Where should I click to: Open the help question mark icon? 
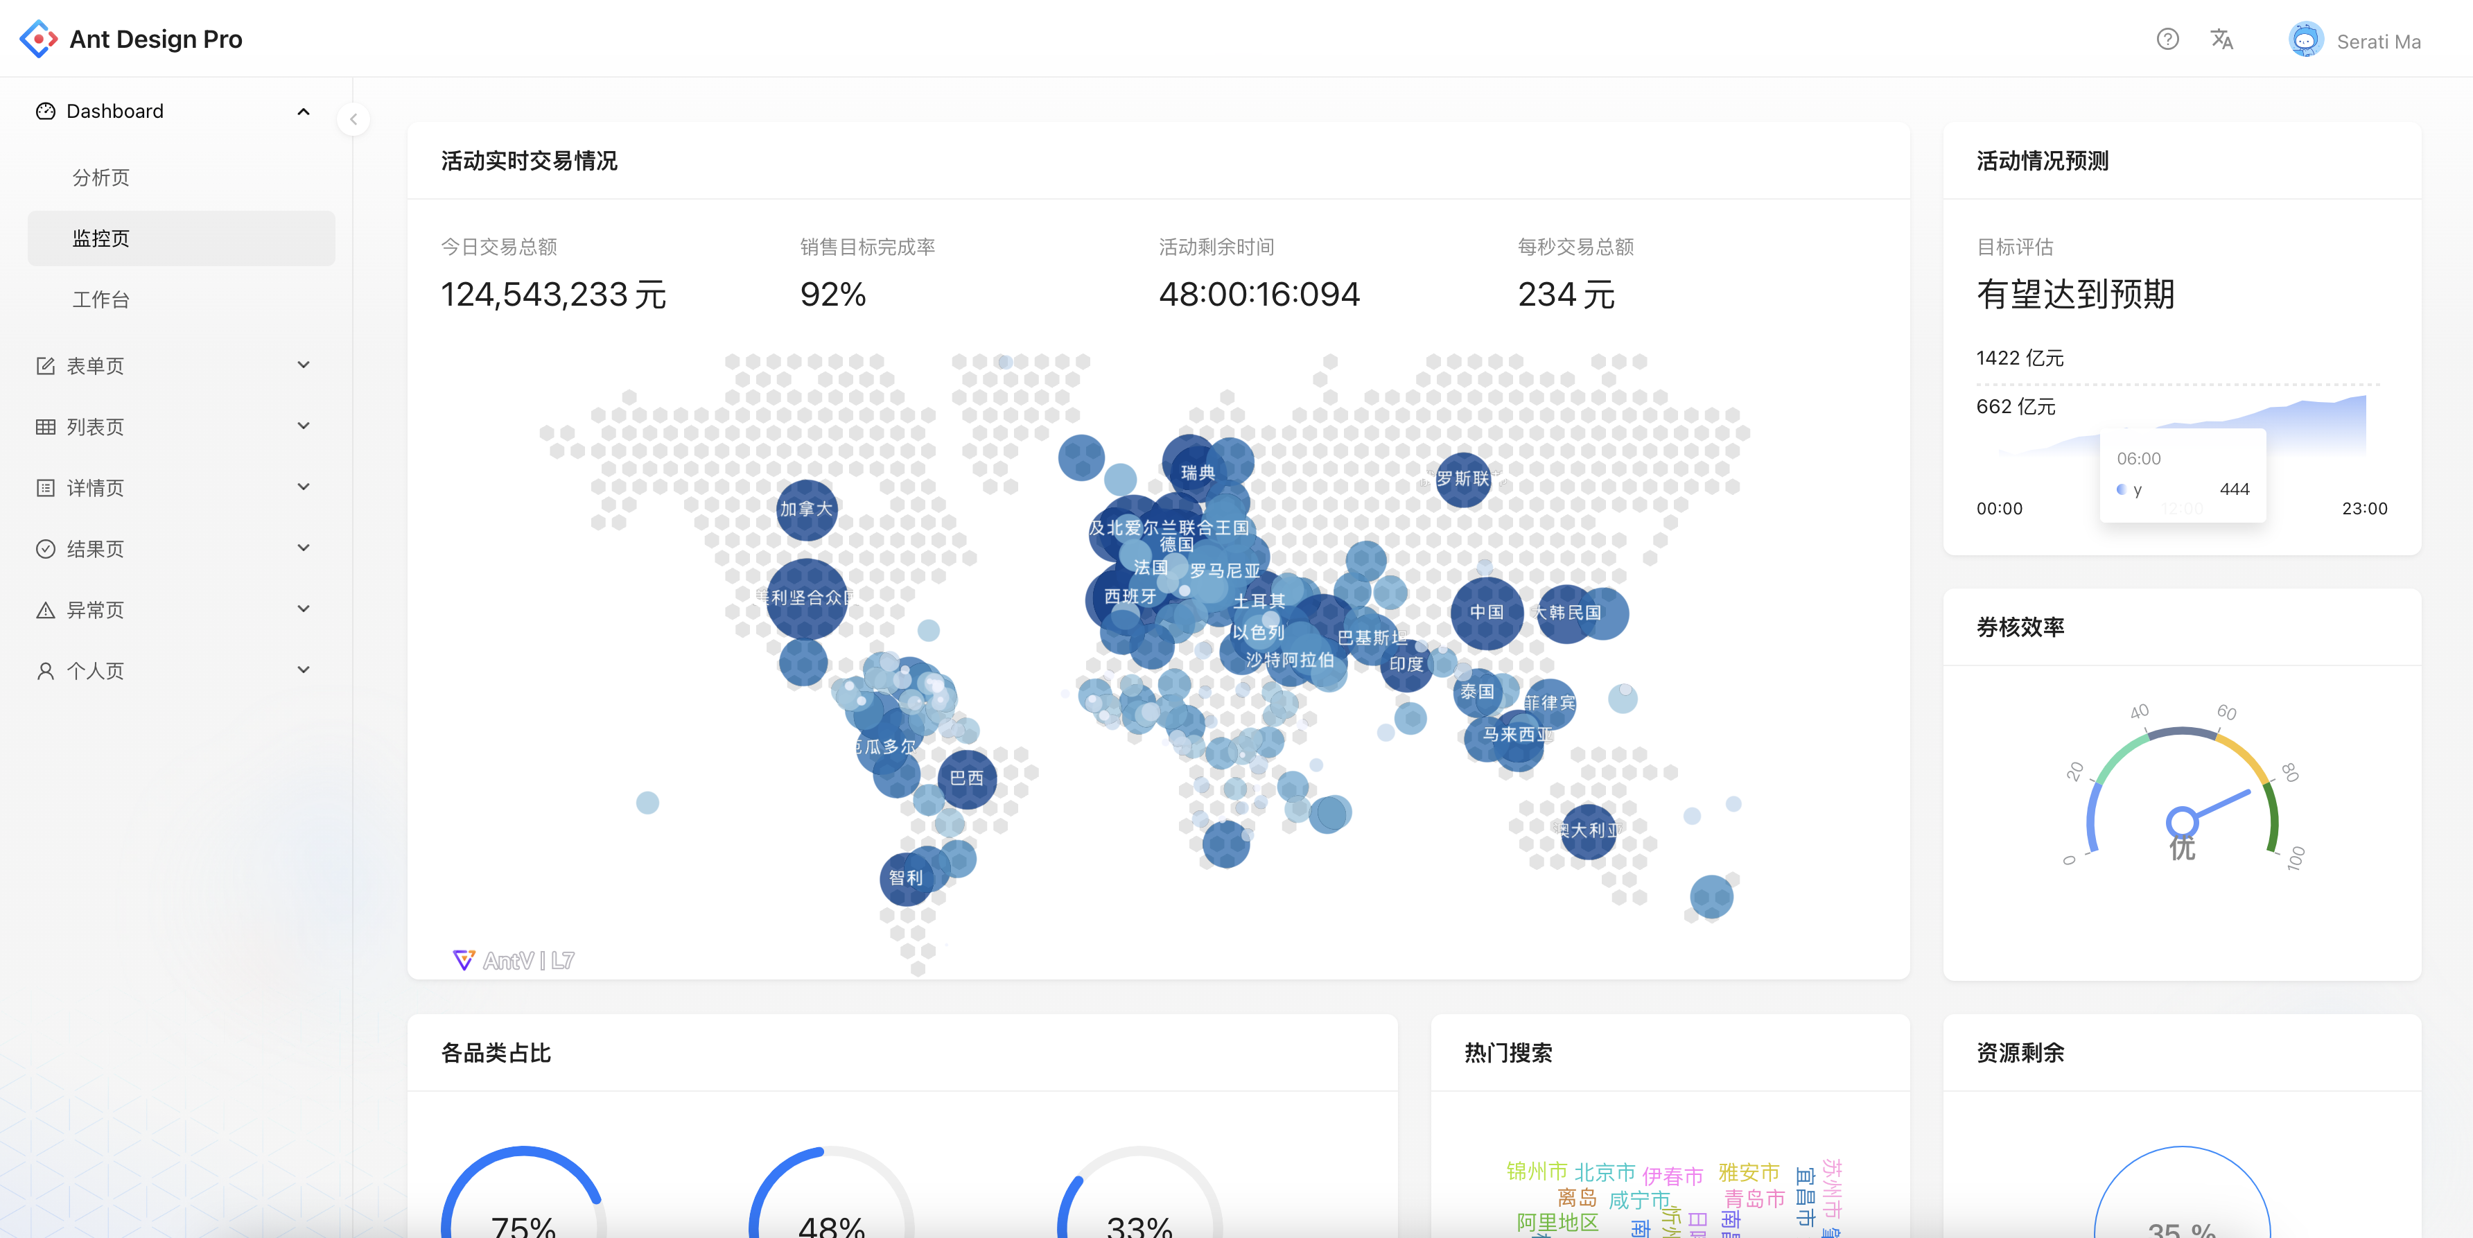pos(2167,40)
